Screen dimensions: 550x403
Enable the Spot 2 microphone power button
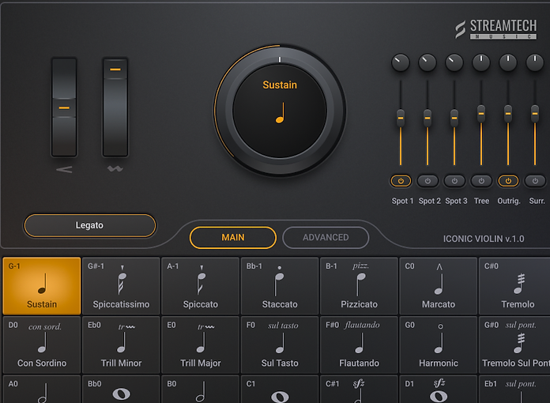coord(428,181)
